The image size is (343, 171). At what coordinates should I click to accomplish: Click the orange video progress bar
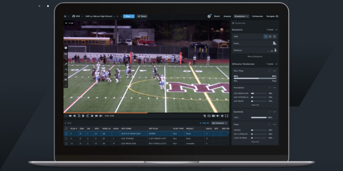(x=105, y=113)
